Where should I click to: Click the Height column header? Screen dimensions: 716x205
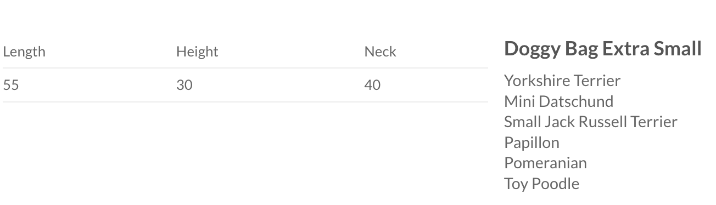pos(197,52)
